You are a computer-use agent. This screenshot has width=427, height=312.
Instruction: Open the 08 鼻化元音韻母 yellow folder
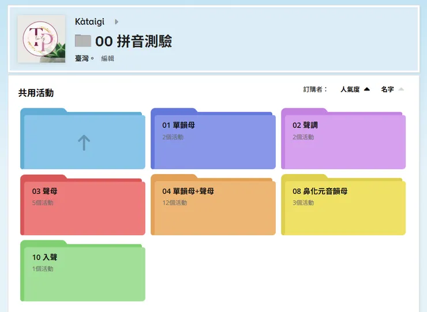pos(343,208)
